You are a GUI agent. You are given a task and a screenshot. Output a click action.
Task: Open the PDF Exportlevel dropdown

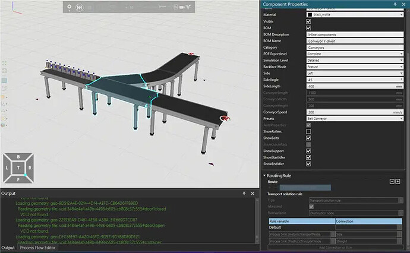355,54
